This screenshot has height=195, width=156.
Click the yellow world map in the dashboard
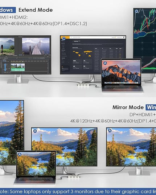(83, 53)
